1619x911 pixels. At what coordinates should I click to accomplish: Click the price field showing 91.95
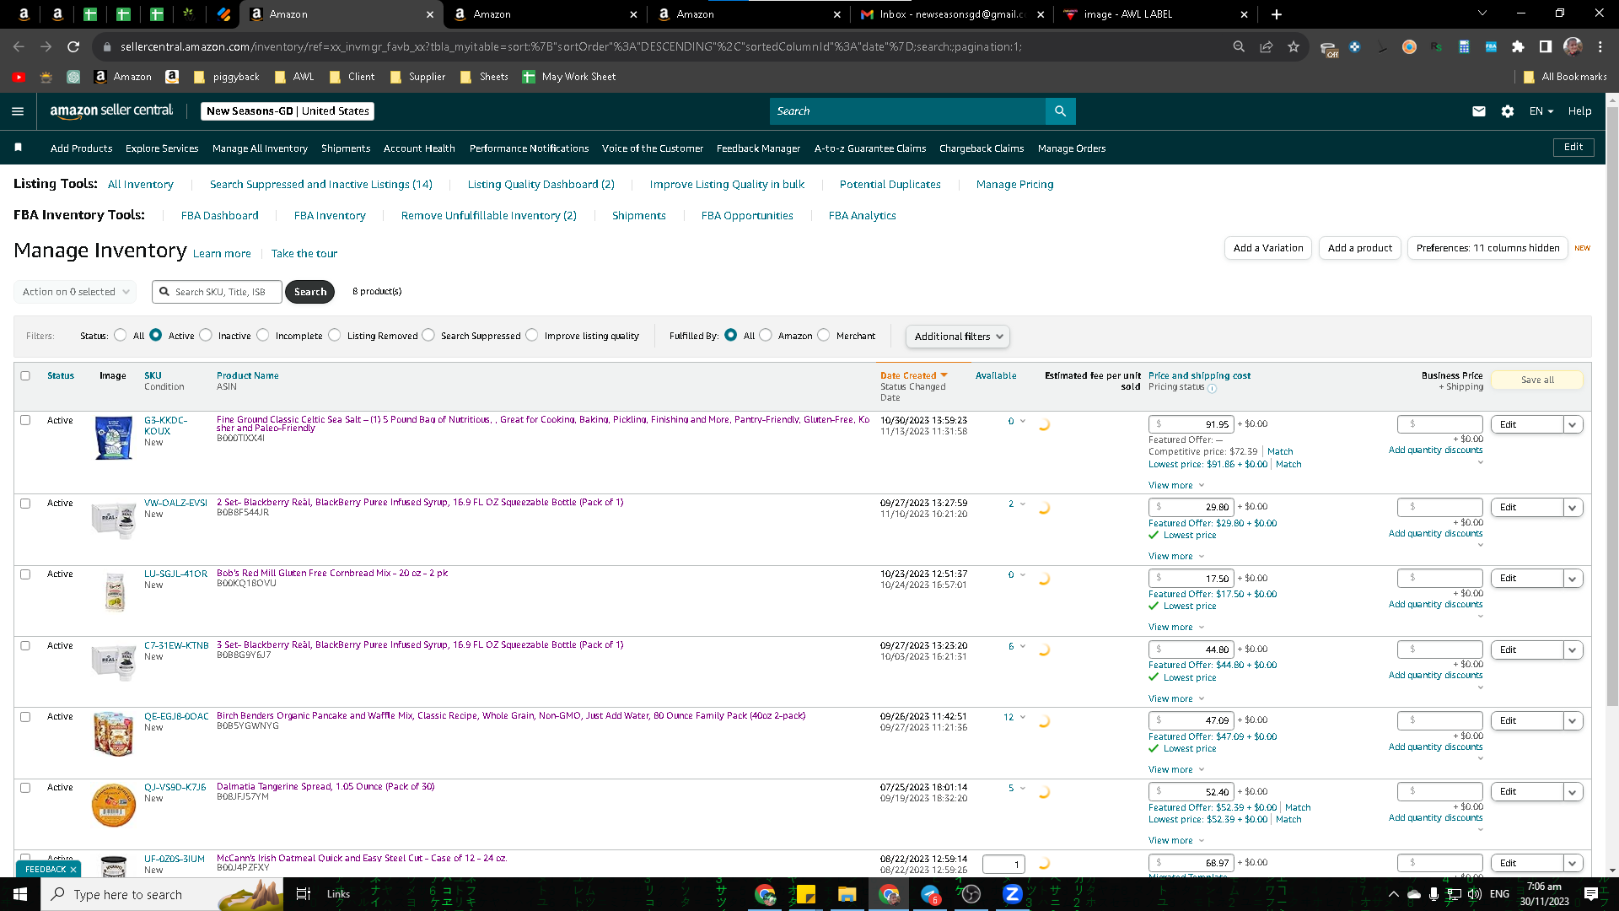[1191, 425]
